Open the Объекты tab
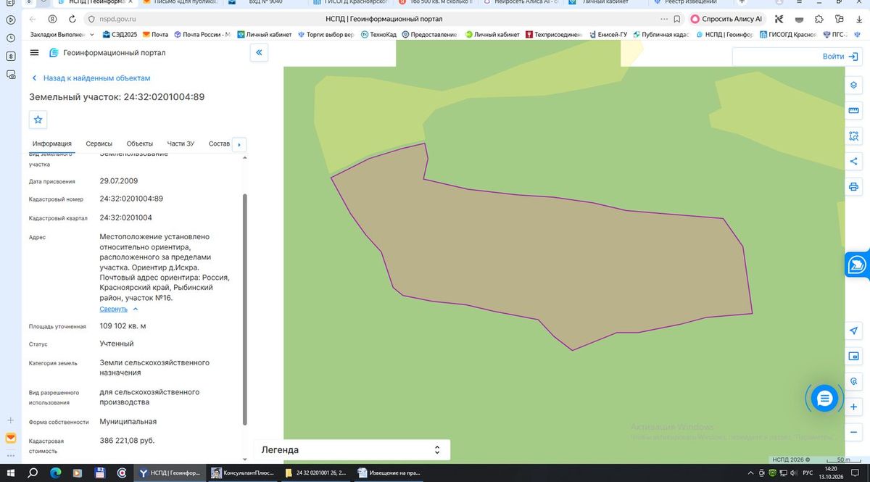870x482 pixels. pos(139,144)
